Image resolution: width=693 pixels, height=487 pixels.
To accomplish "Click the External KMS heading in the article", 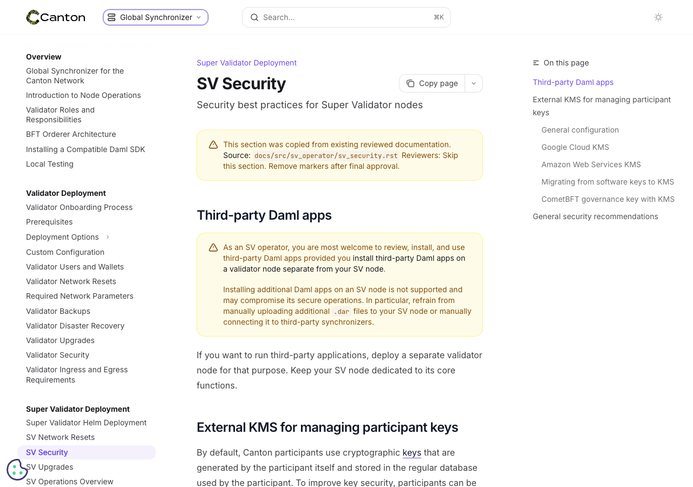I will pos(328,427).
